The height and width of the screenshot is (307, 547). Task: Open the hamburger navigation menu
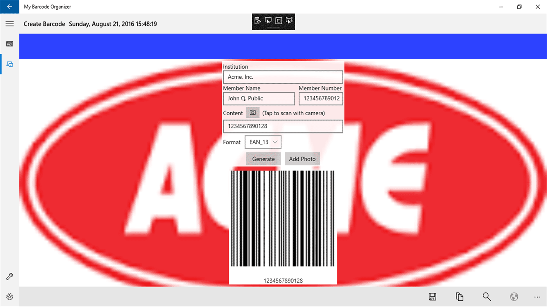[x=9, y=24]
